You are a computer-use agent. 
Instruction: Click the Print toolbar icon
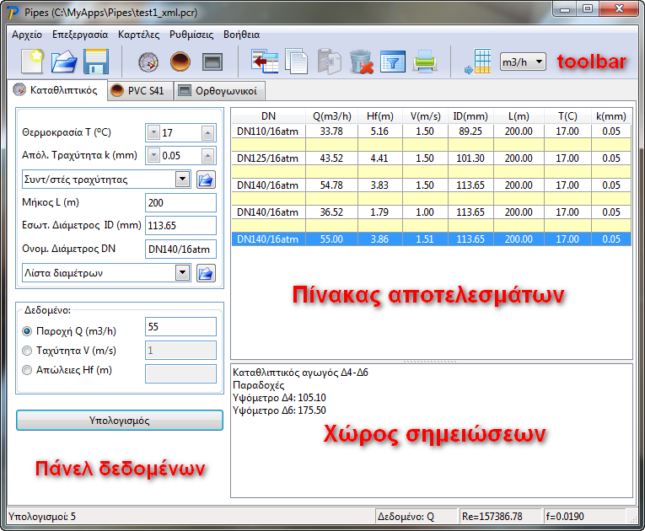click(x=424, y=62)
